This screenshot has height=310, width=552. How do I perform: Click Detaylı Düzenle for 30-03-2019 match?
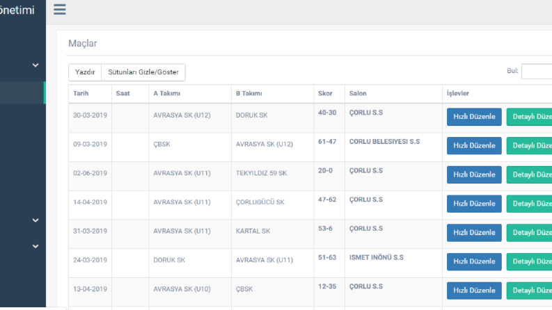pyautogui.click(x=530, y=117)
